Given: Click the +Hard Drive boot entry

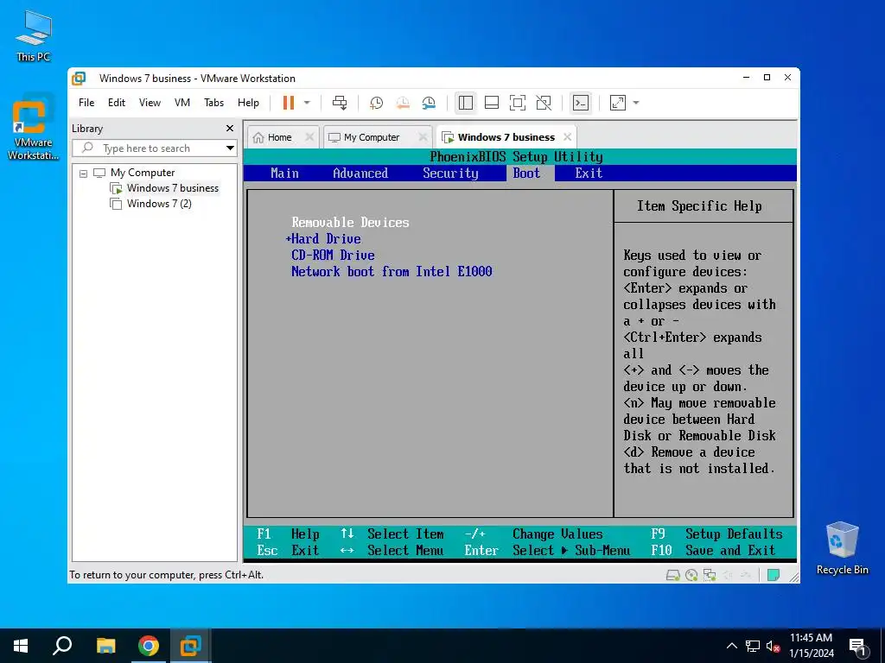Looking at the screenshot, I should (x=323, y=239).
